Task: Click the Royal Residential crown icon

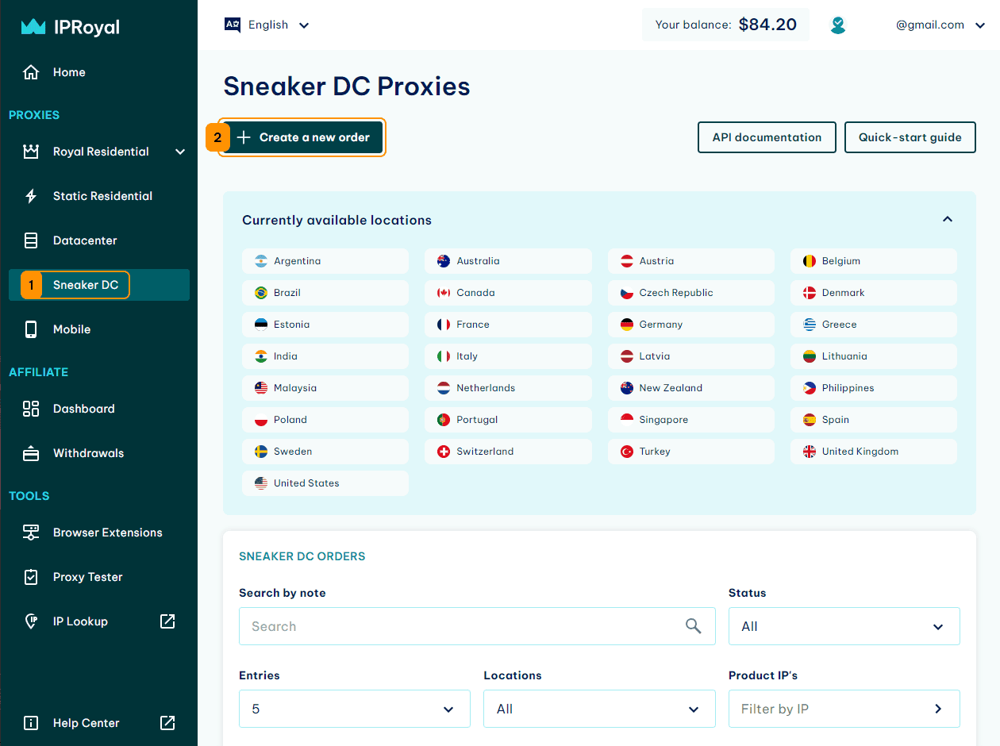Action: click(31, 152)
